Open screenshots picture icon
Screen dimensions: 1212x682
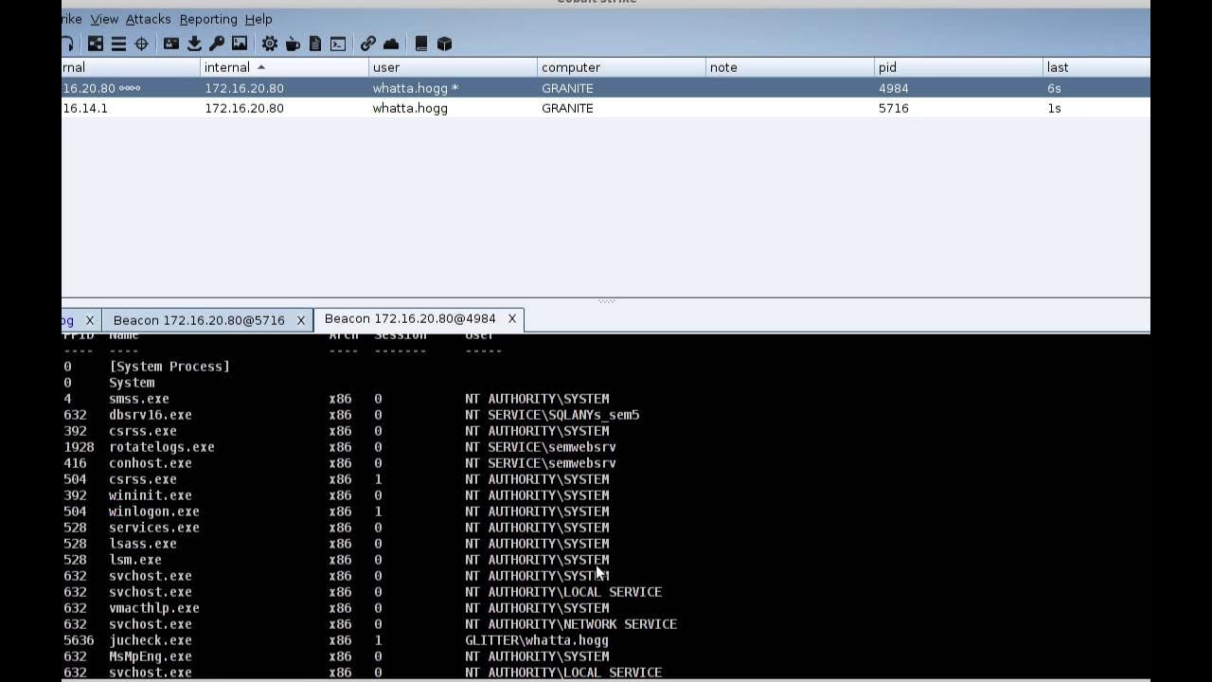coord(240,44)
